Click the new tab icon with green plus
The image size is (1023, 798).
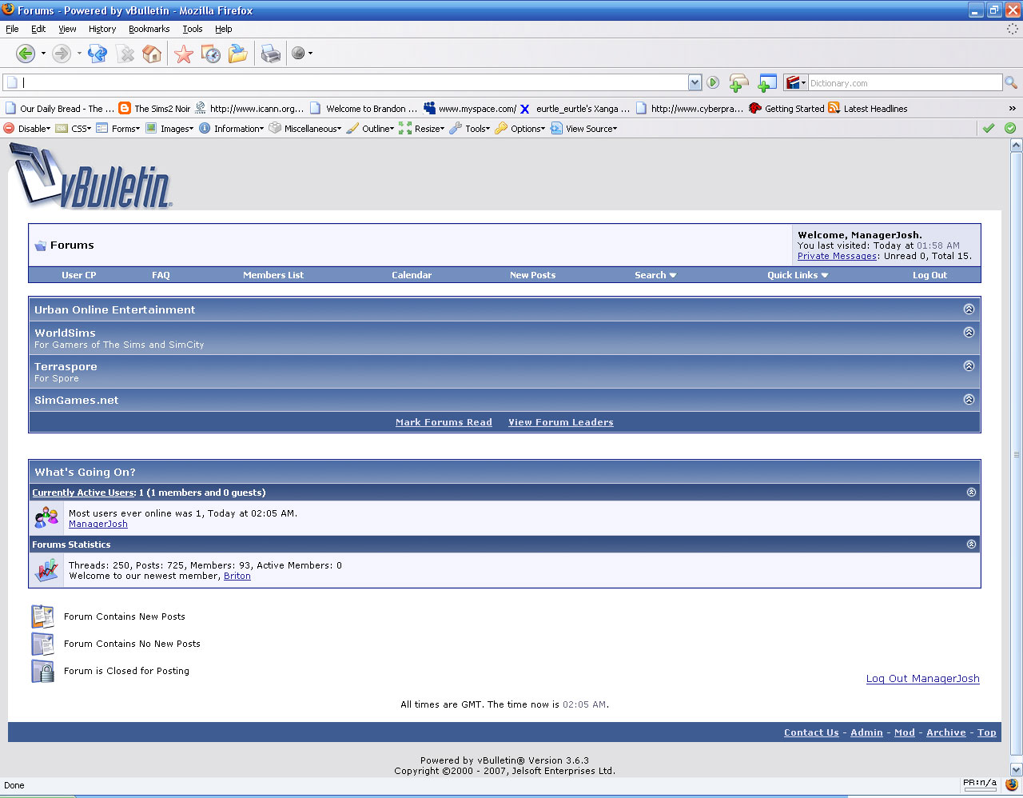point(738,82)
